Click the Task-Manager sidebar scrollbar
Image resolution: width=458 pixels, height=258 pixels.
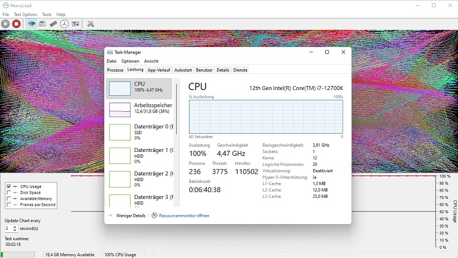[176, 109]
